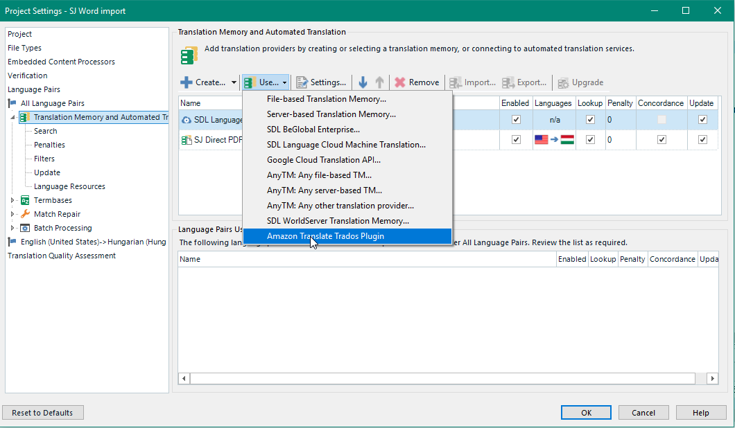Screen dimensions: 735x428
Task: Choose AnyTM: Any file-based TM
Action: pyautogui.click(x=347, y=175)
